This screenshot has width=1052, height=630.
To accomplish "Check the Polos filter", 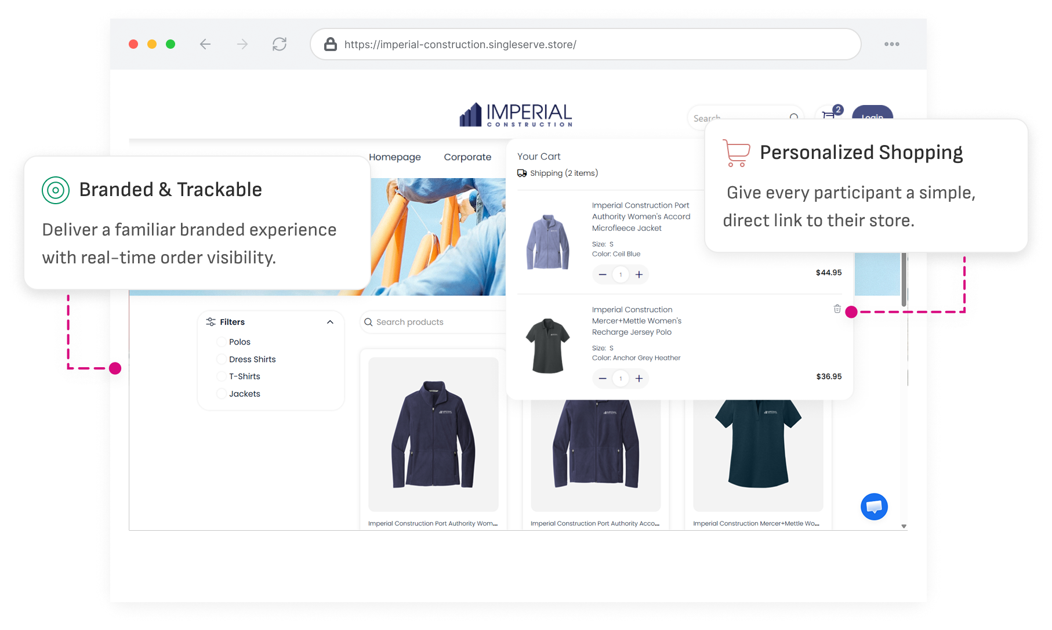I will coord(222,342).
